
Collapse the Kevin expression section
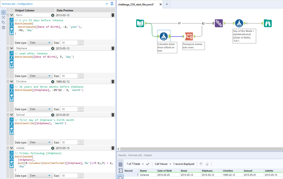12,15
